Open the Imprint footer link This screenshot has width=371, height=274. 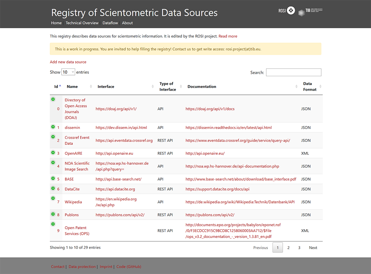click(x=106, y=267)
